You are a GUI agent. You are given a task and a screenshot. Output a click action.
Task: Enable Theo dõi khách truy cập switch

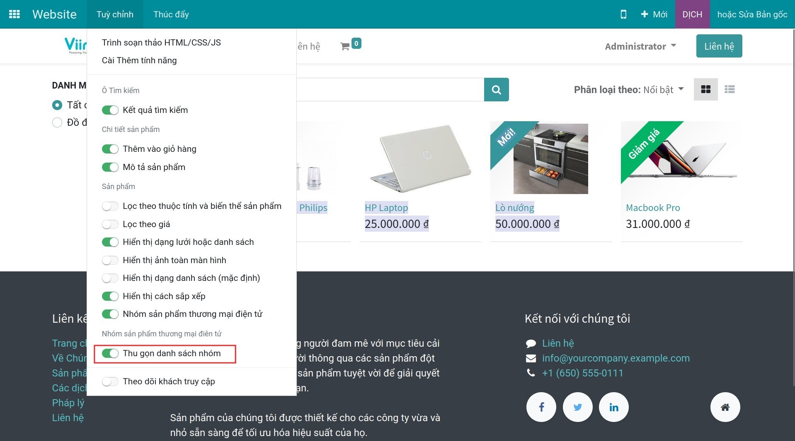[x=110, y=381]
